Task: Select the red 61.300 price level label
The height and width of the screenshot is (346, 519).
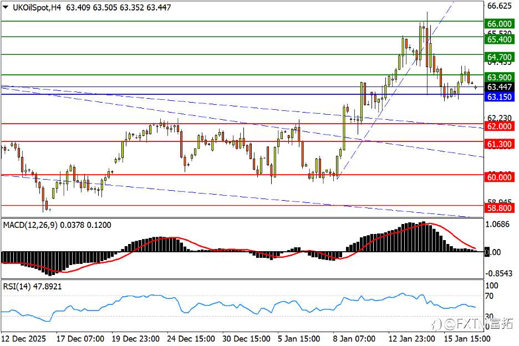Action: (500, 144)
